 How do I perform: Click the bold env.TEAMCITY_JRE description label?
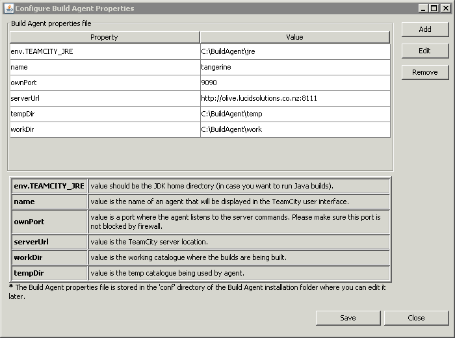point(49,186)
